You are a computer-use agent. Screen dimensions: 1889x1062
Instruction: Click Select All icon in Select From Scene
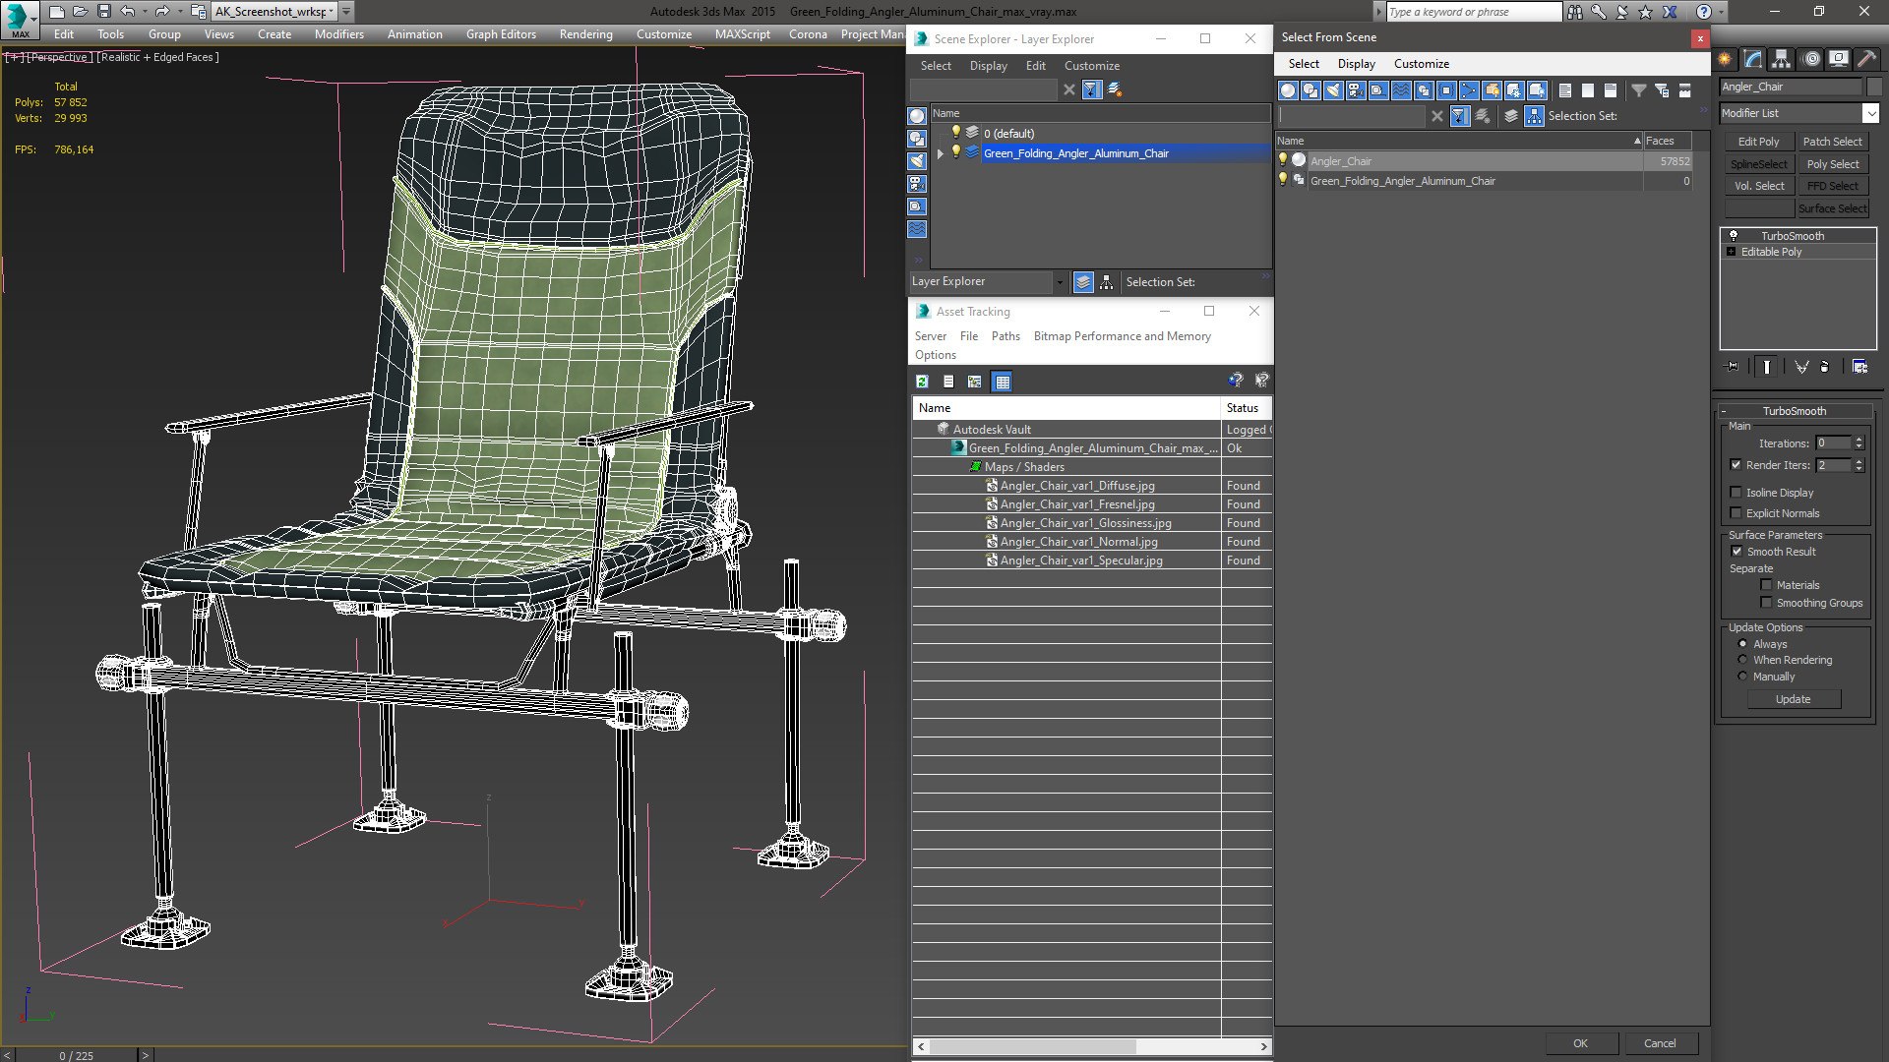coord(1565,90)
